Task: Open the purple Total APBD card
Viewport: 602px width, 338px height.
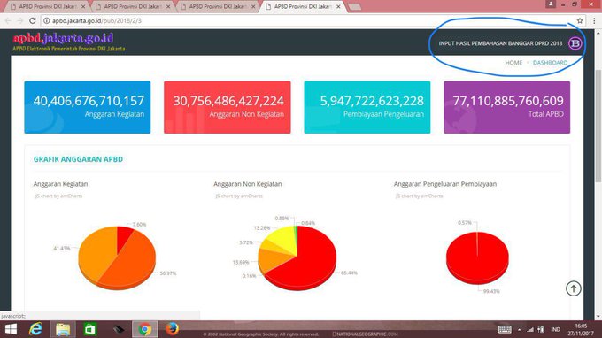Action: [x=506, y=107]
